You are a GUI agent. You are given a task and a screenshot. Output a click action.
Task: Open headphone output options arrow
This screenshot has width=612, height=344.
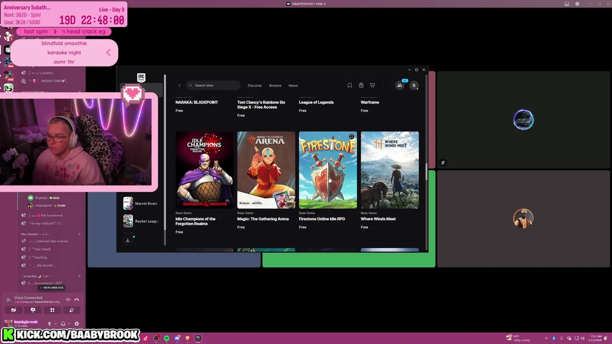pyautogui.click(x=68, y=324)
